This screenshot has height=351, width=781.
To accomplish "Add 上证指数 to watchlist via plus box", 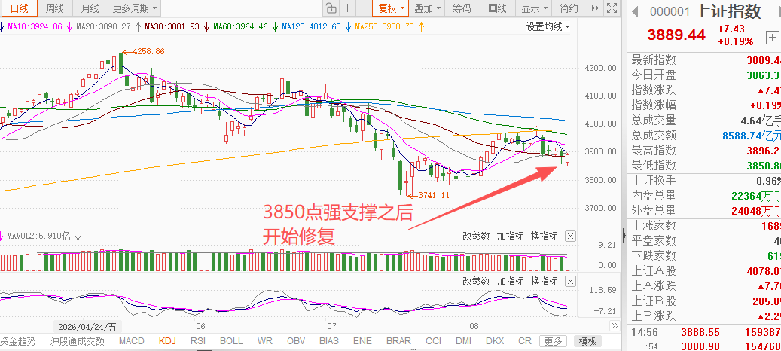I will pyautogui.click(x=772, y=38).
